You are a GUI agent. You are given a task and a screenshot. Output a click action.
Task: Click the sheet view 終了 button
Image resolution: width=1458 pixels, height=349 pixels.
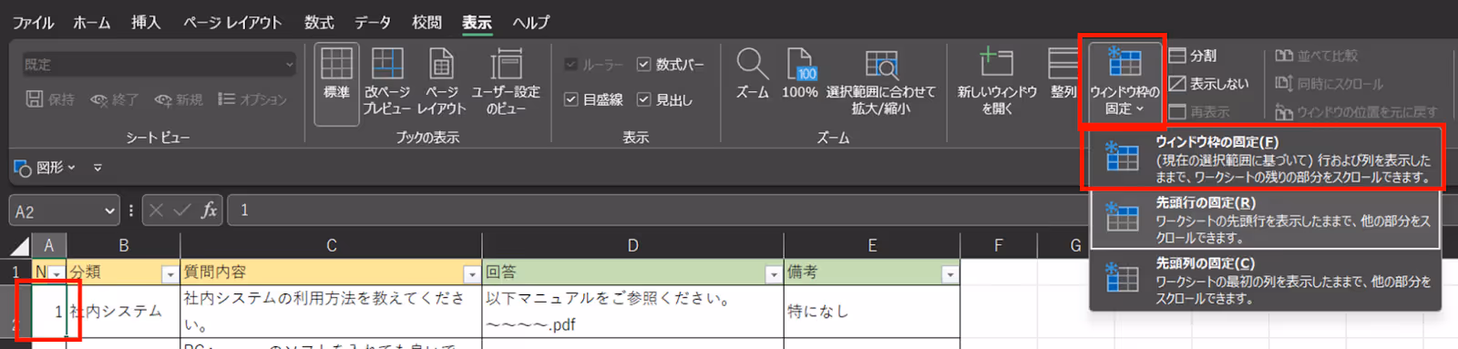[x=115, y=99]
